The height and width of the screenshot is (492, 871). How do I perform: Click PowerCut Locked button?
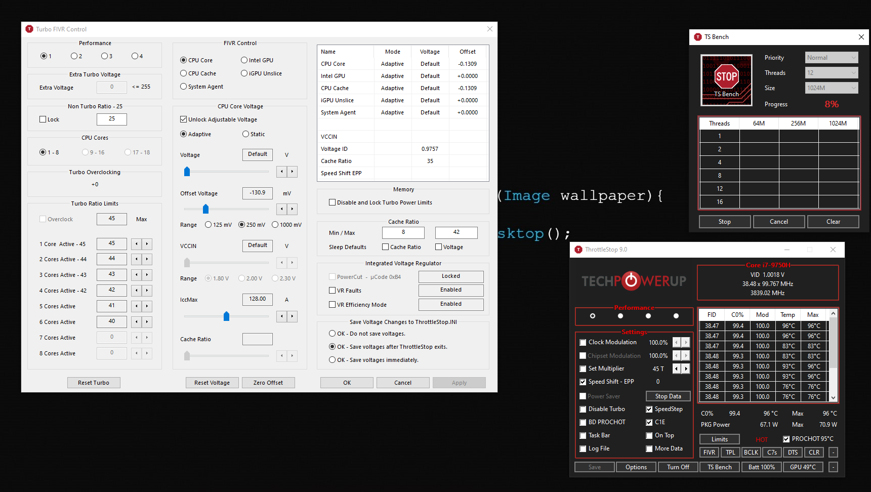451,276
